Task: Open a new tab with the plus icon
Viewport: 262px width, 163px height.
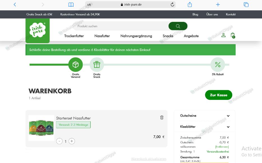Action: tap(218, 4)
